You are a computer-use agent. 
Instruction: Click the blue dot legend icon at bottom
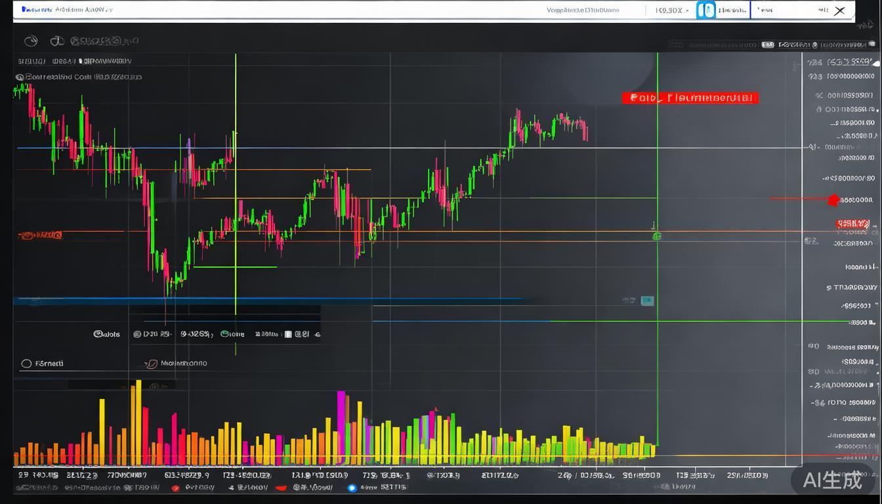[352, 488]
